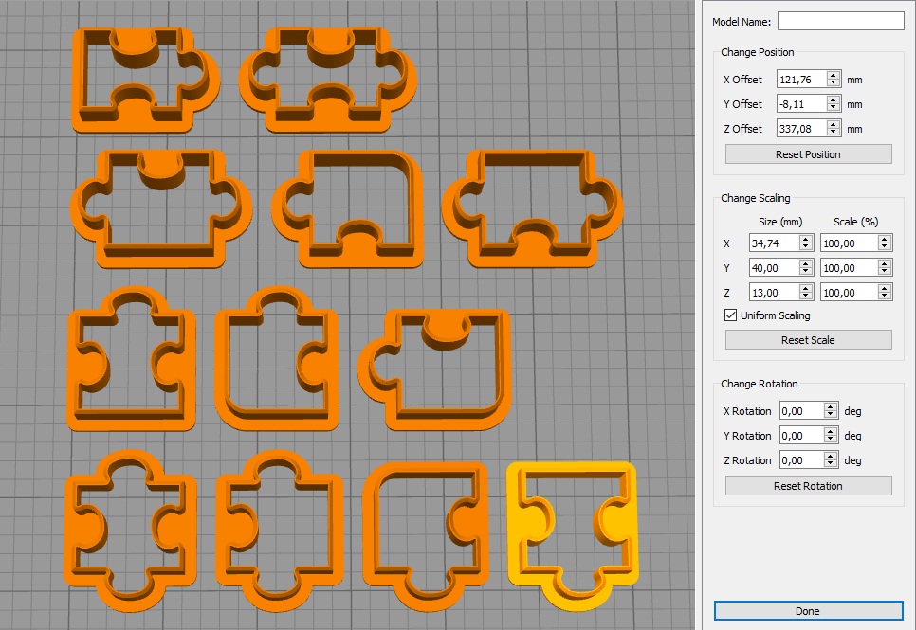Increase Y Offset with up arrow
The height and width of the screenshot is (630, 916).
pos(834,99)
